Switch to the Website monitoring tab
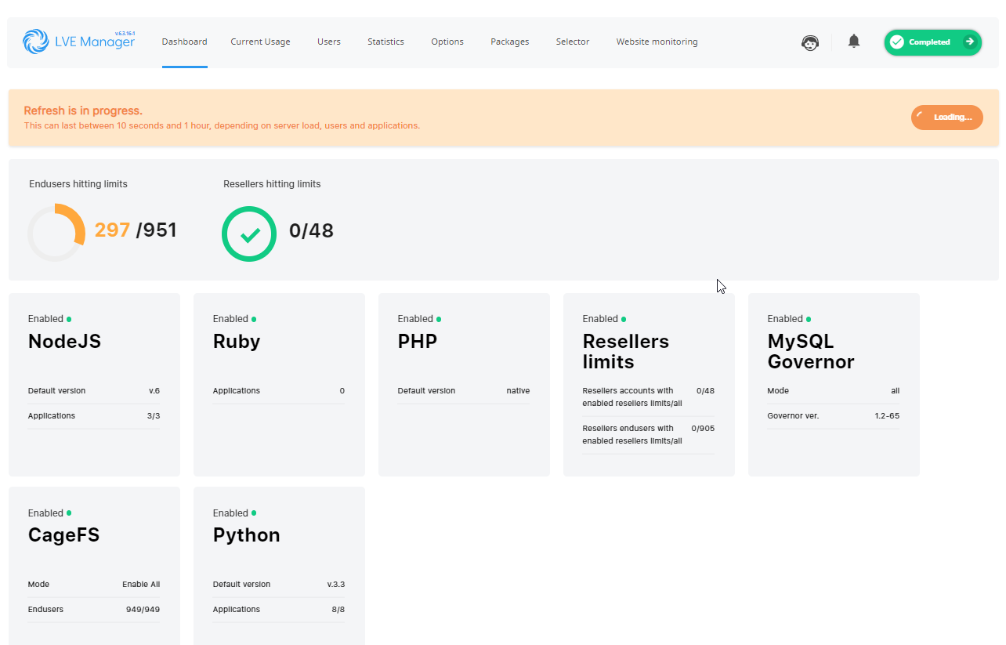The height and width of the screenshot is (645, 1006). point(657,42)
